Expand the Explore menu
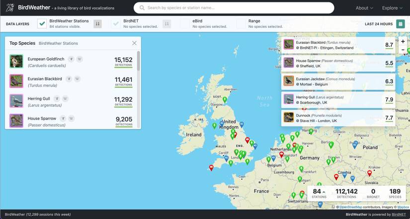Image resolution: width=410 pixels, height=219 pixels. (x=392, y=8)
